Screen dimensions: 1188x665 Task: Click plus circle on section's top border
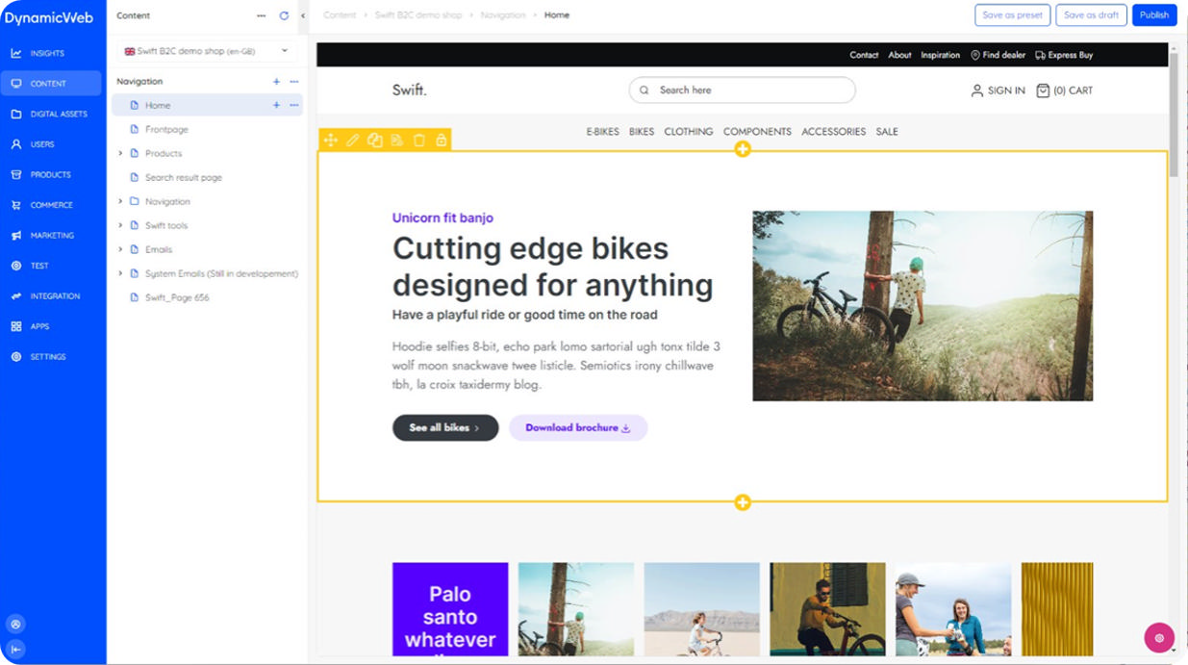[743, 149]
